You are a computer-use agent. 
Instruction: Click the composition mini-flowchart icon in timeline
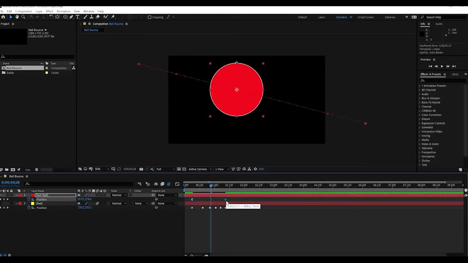click(139, 184)
